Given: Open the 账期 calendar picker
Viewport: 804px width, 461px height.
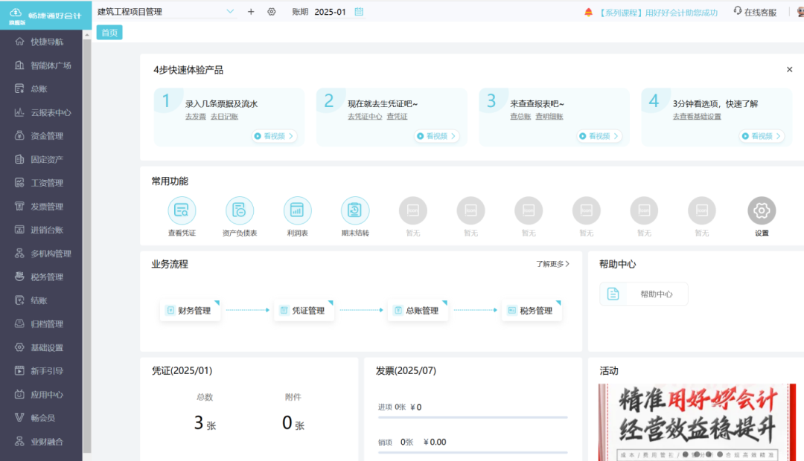Looking at the screenshot, I should (359, 12).
